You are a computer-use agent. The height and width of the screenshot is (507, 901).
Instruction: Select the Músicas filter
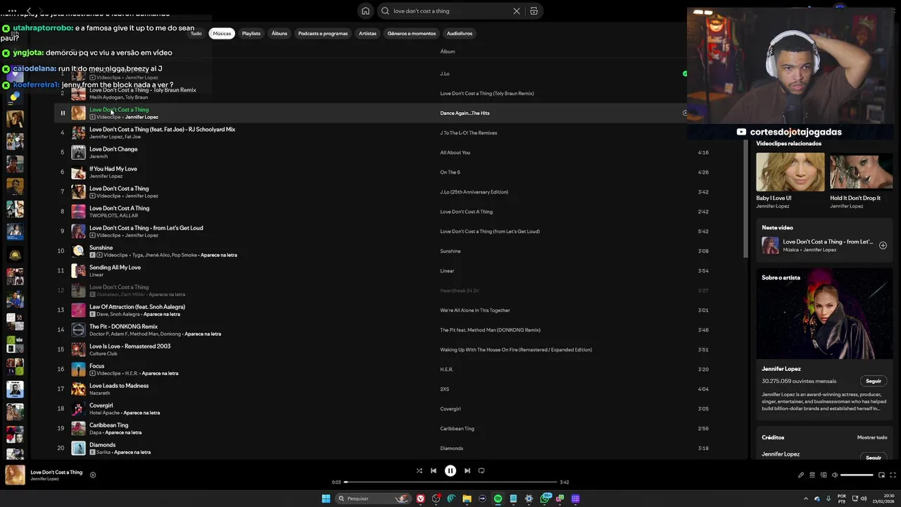pyautogui.click(x=222, y=33)
